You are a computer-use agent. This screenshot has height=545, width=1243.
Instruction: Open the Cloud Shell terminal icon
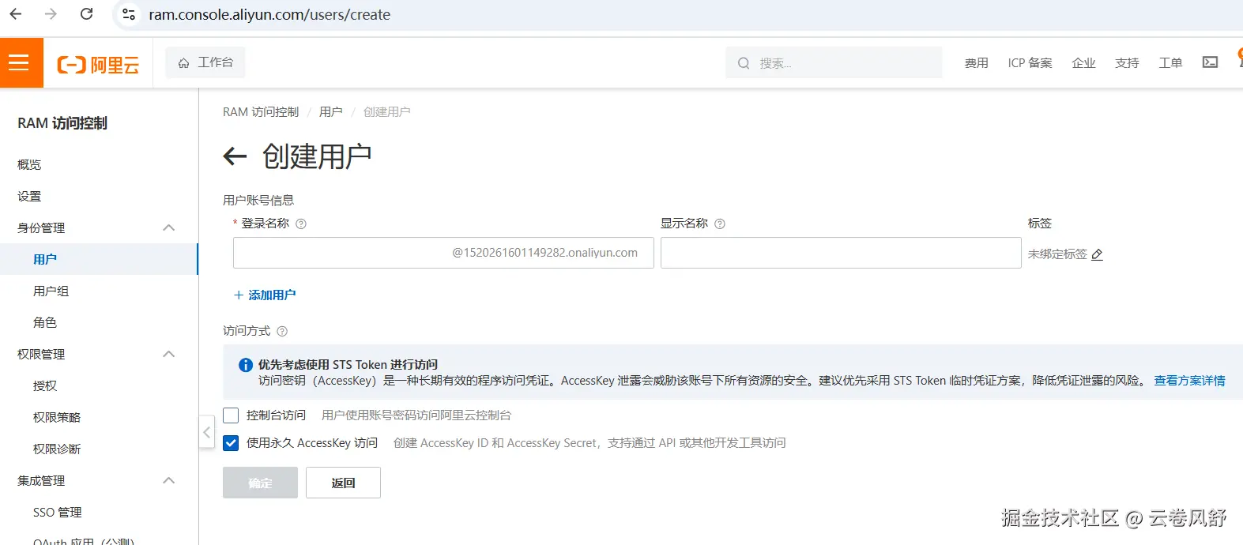[1210, 62]
